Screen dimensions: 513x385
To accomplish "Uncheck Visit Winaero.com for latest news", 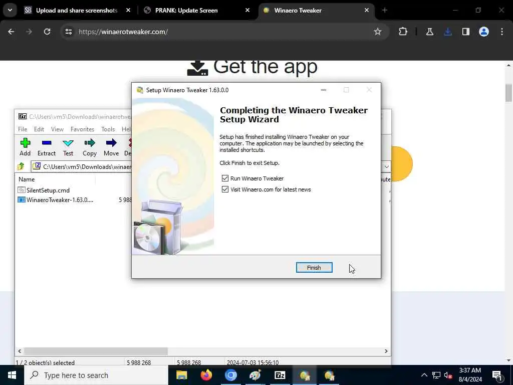I will click(225, 189).
